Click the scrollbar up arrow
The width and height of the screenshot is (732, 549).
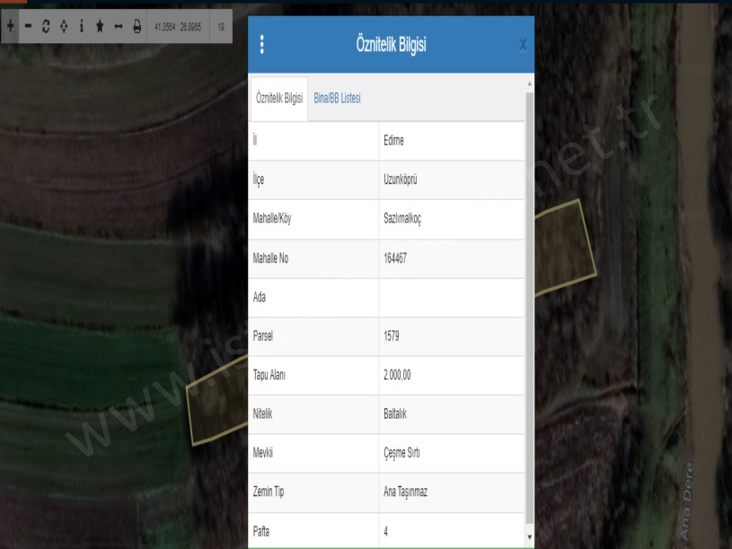click(x=529, y=83)
